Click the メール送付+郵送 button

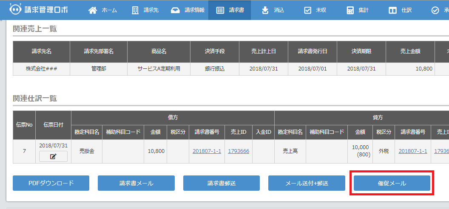click(x=307, y=183)
